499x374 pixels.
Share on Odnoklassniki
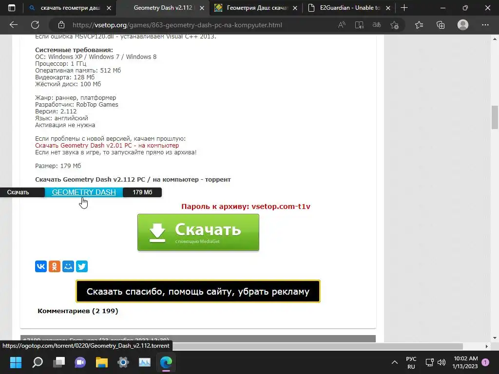pos(55,266)
